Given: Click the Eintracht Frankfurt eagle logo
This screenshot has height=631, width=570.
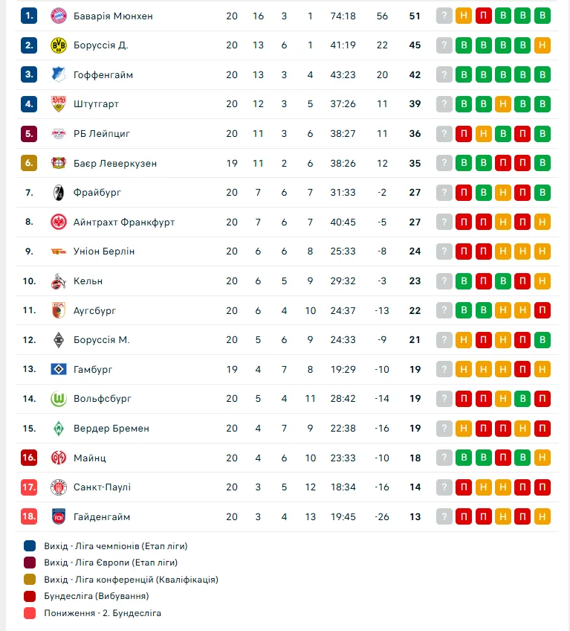Looking at the screenshot, I should click(x=59, y=222).
